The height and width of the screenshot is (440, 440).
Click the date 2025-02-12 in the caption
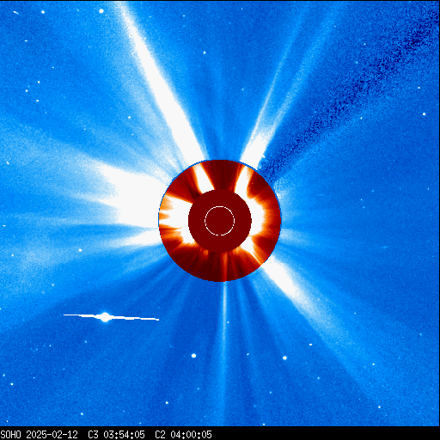[x=52, y=435]
